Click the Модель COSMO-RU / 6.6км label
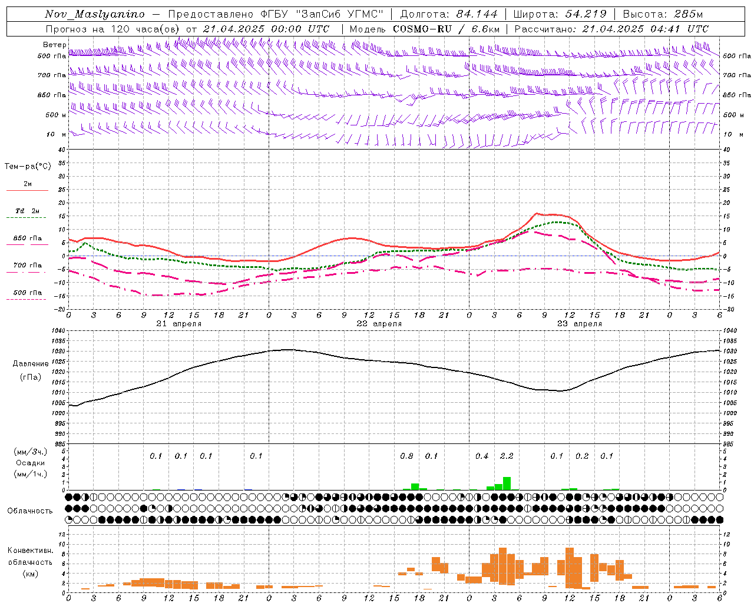The height and width of the screenshot is (603, 754). coord(425,29)
